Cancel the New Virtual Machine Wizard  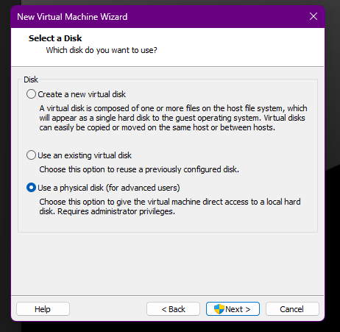pyautogui.click(x=292, y=309)
